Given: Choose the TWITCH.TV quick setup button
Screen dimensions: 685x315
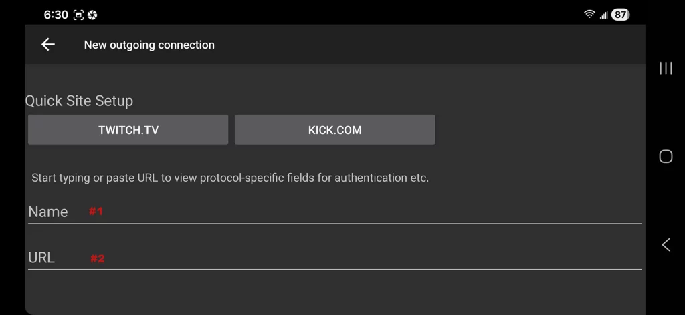Looking at the screenshot, I should [x=128, y=130].
